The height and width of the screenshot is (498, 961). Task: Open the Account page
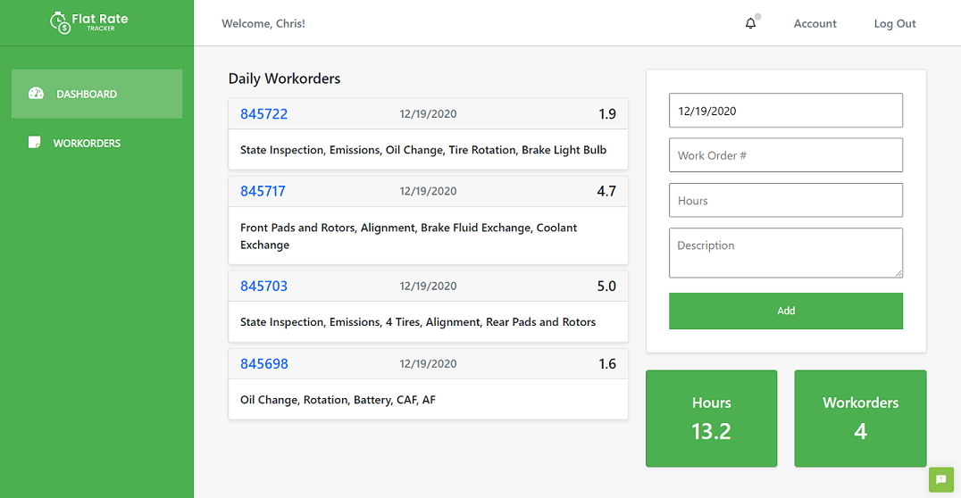click(x=815, y=24)
